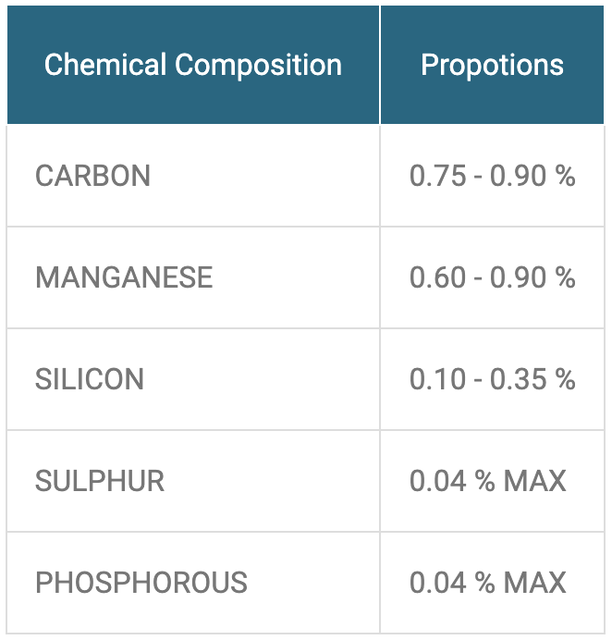Click the Chemical Composition column header
612x640 pixels.
[193, 65]
